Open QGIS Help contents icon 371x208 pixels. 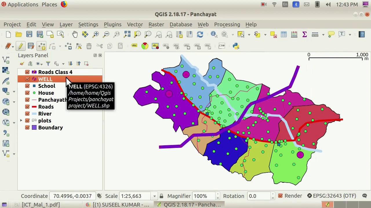tap(362, 34)
